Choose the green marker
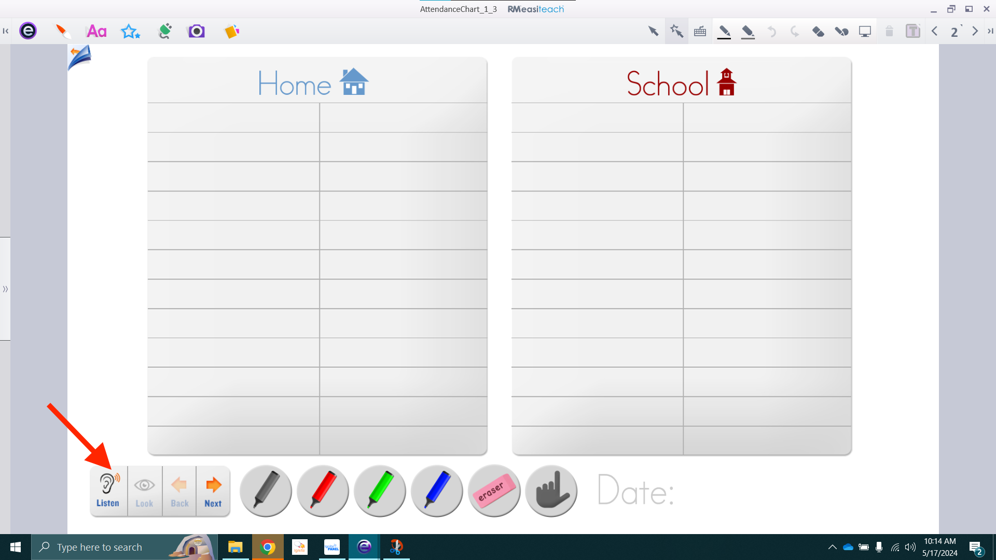Viewport: 996px width, 560px height. pyautogui.click(x=380, y=491)
